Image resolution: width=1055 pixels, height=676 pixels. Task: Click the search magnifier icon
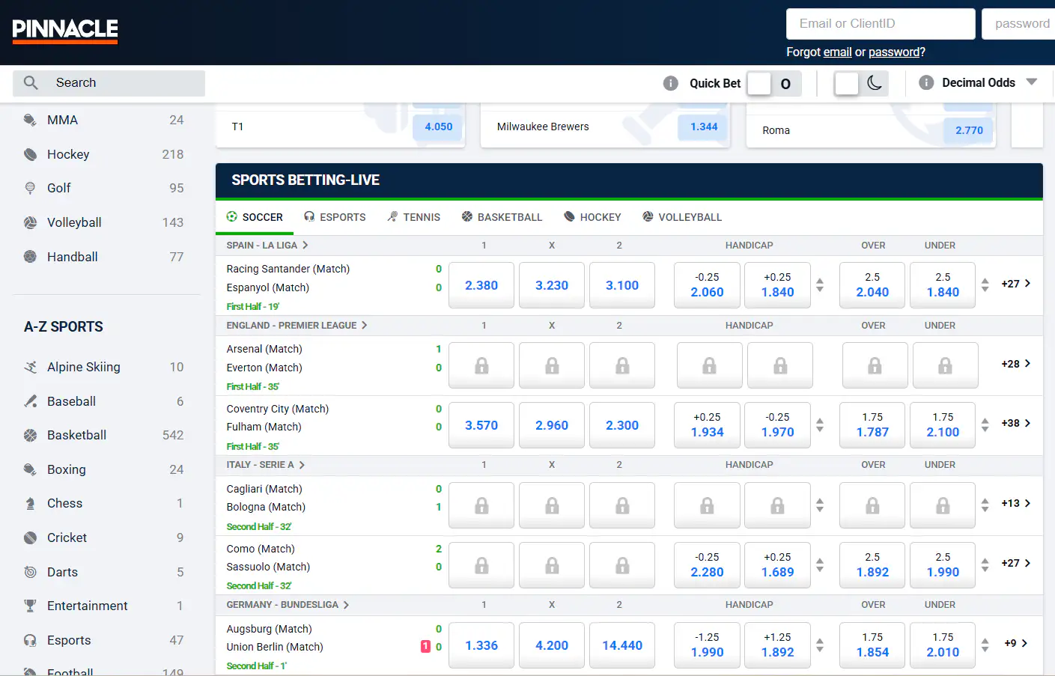(x=31, y=82)
